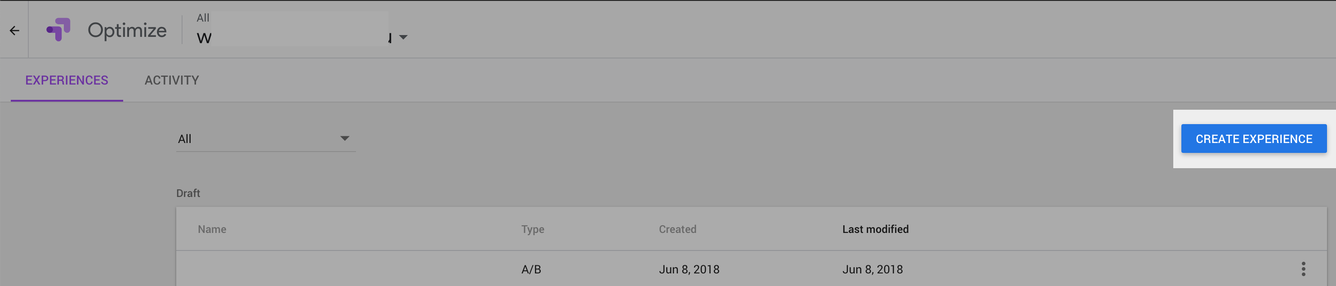Image resolution: width=1336 pixels, height=286 pixels.
Task: Click the Jun 8, 2018 created date cell
Action: click(689, 269)
